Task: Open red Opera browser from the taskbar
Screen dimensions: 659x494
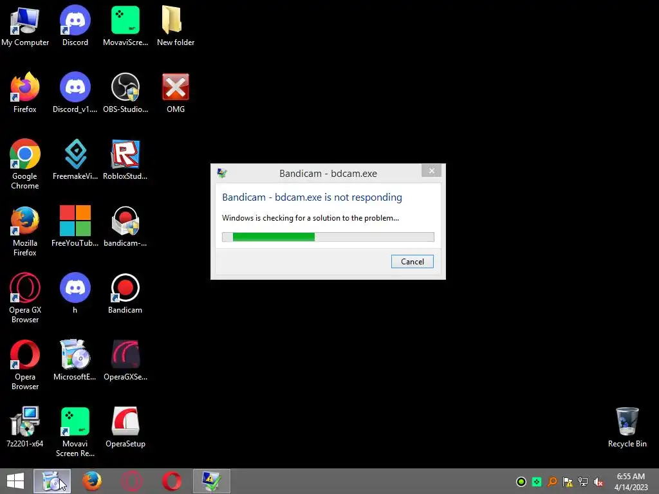Action: [172, 481]
